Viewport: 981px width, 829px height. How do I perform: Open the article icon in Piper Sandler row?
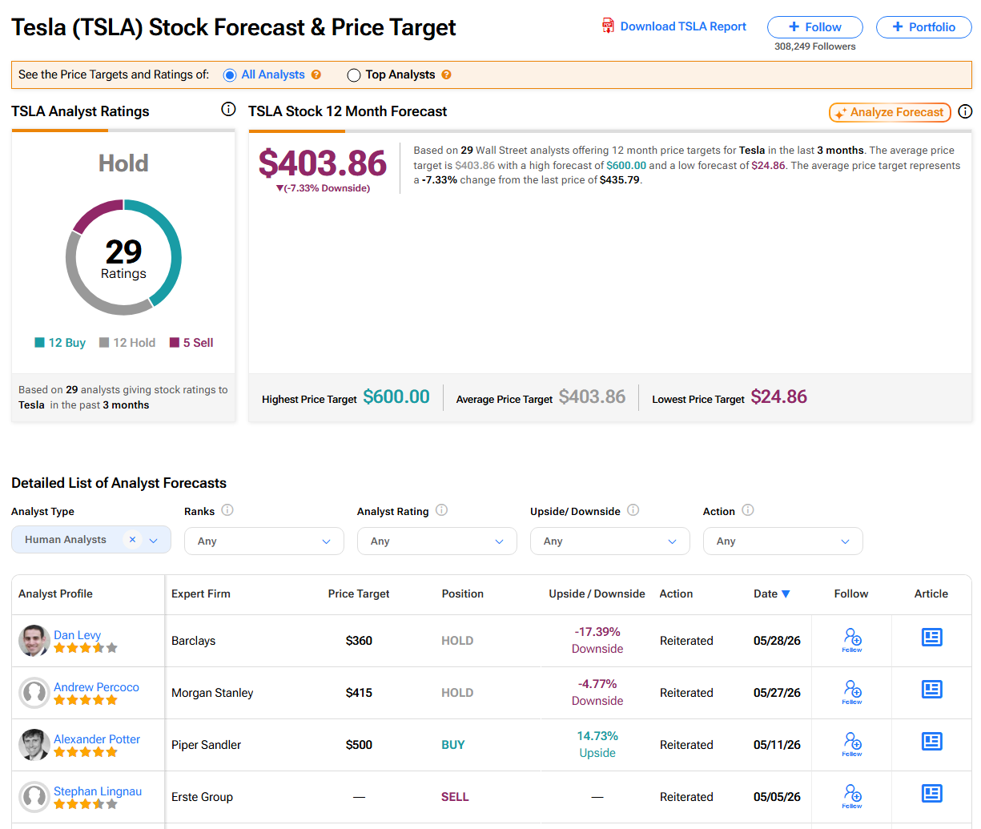931,742
